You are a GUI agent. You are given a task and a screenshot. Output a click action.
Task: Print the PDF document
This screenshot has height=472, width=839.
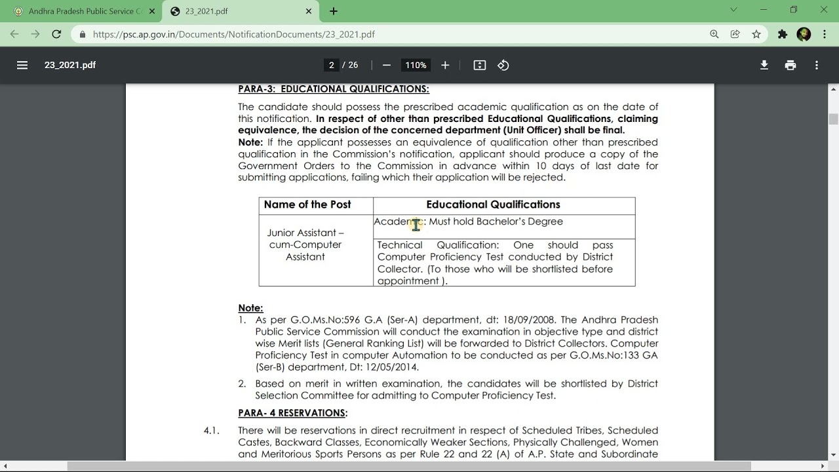[x=790, y=65]
